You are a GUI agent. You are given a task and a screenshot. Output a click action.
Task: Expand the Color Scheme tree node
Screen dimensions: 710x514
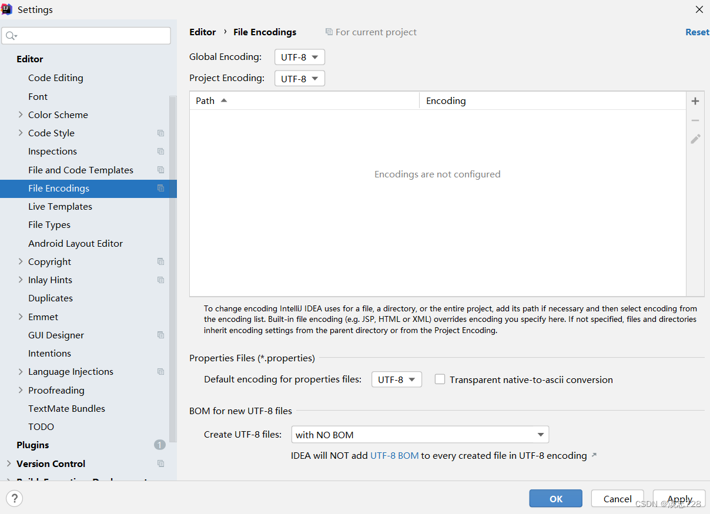[x=21, y=115]
